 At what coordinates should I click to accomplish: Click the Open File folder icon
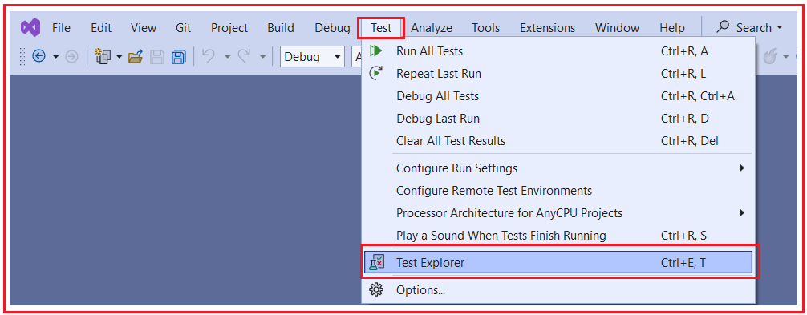click(x=136, y=57)
